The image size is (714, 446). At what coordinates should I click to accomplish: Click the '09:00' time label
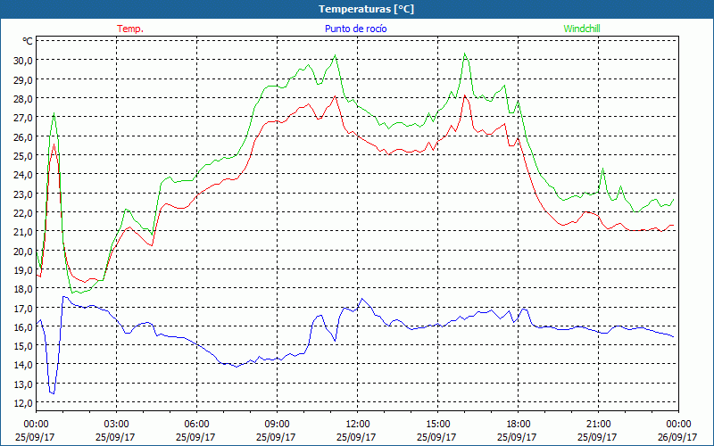click(277, 424)
